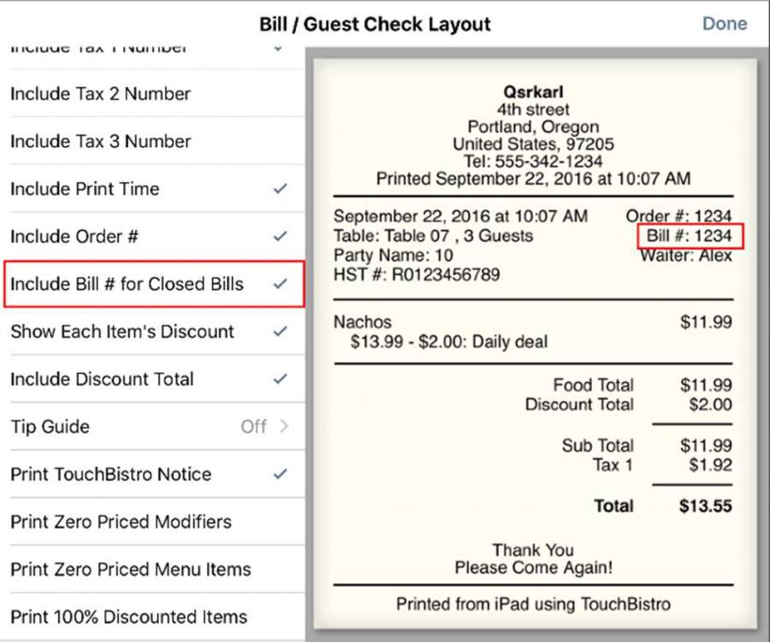Toggle Include Discount Total checkmark
Image resolution: width=770 pixels, height=642 pixels.
pos(280,379)
